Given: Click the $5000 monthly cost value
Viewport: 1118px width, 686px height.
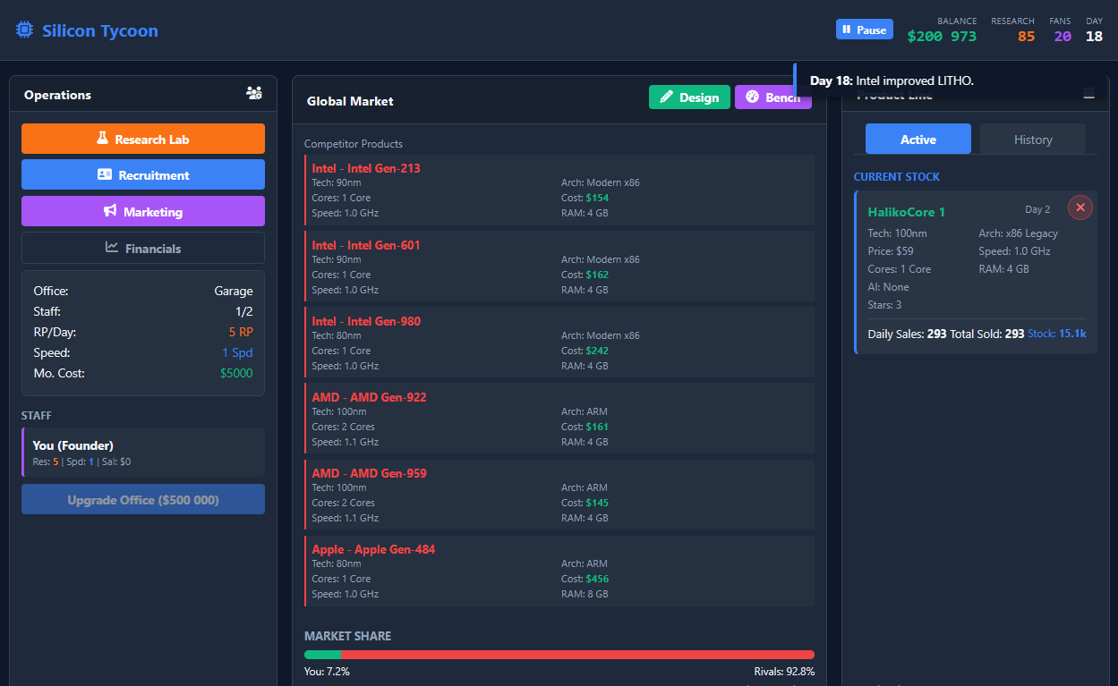Looking at the screenshot, I should (236, 373).
